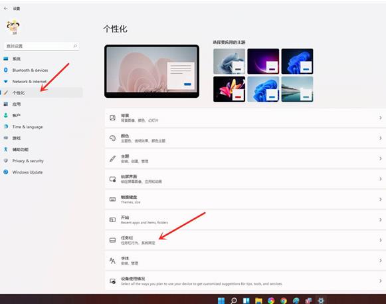This screenshot has width=386, height=304.
Task: Click the Windows Start button on the taskbar
Action: point(221,301)
